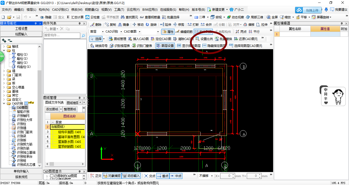
Task: Click the 两点 auxiliary axis tool
Action: [x=241, y=32]
